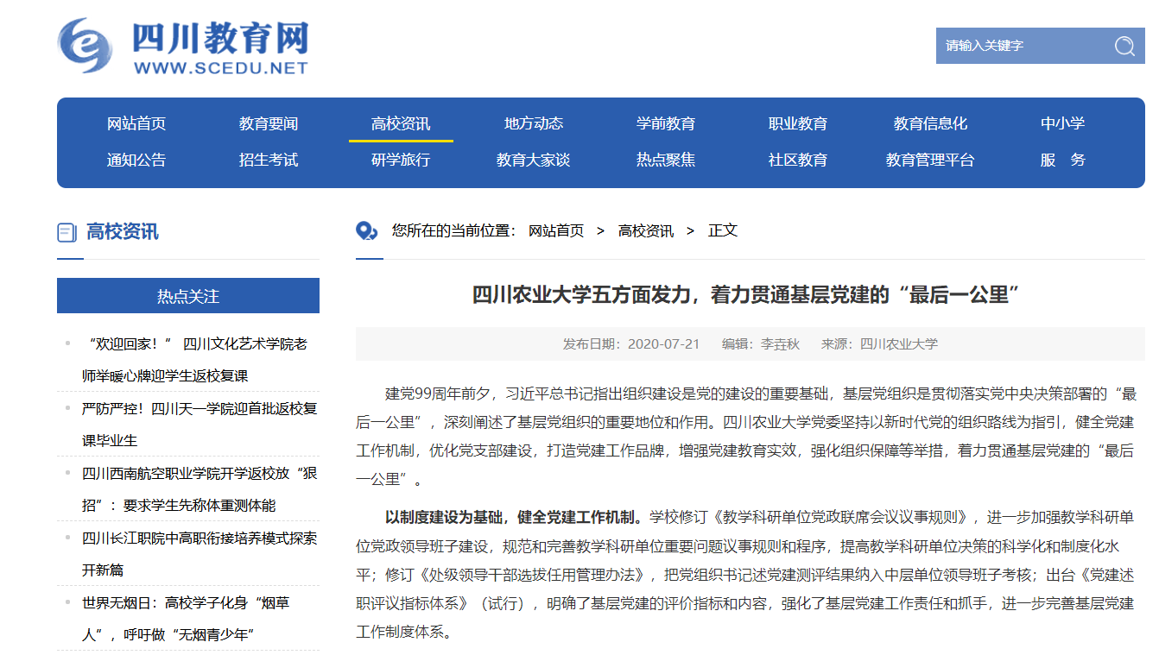This screenshot has height=655, width=1159.
Task: Open the 学前教育 nav item
Action: pyautogui.click(x=666, y=123)
